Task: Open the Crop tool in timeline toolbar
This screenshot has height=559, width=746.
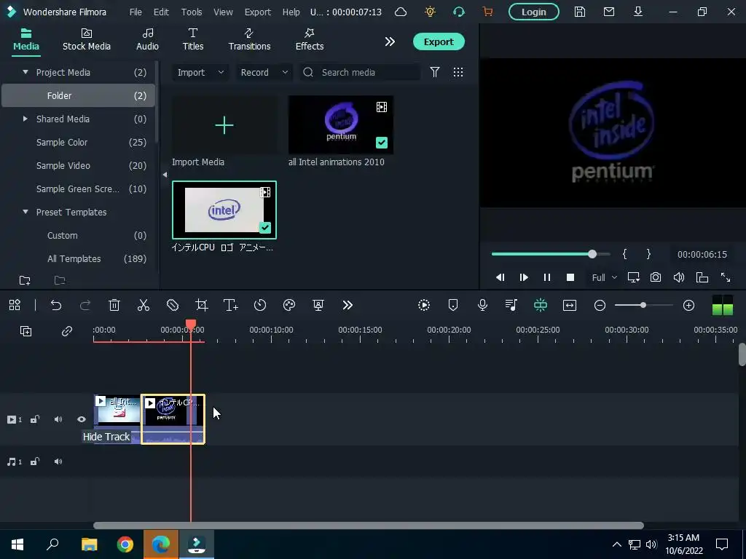Action: click(x=202, y=305)
